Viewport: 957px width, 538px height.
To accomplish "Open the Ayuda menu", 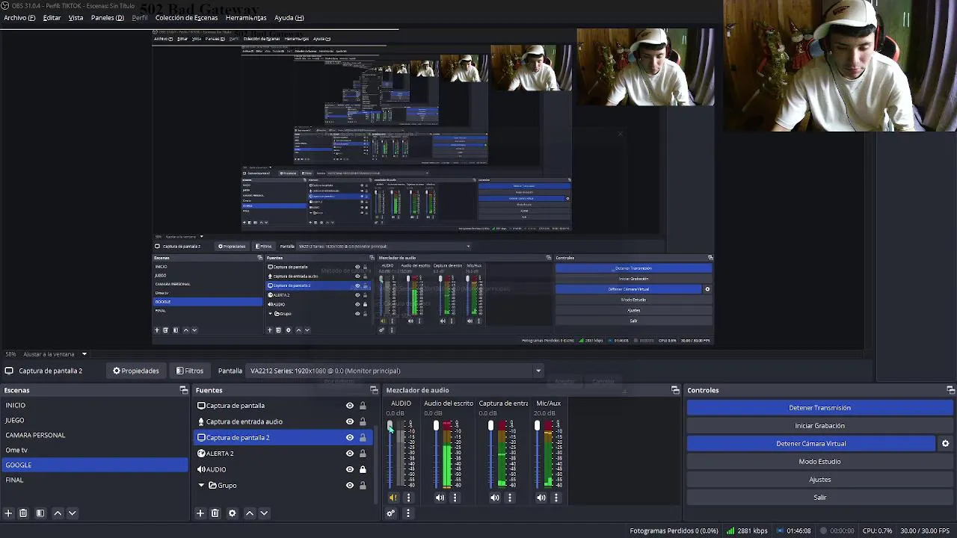I will [x=289, y=18].
